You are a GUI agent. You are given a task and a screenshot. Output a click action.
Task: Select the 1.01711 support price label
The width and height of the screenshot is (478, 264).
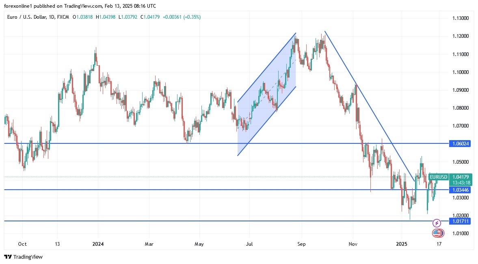click(461, 221)
